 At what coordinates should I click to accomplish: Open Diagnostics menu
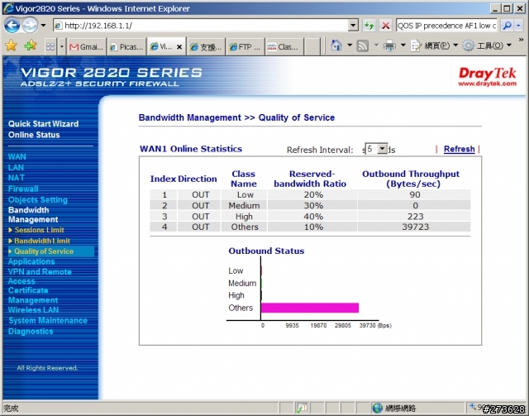point(31,332)
